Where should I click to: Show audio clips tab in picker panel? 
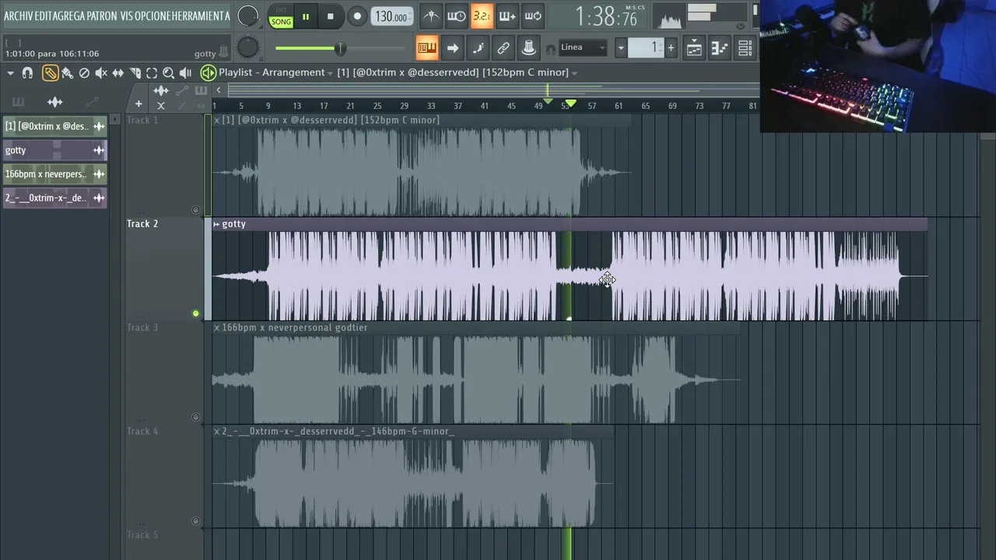pos(54,102)
